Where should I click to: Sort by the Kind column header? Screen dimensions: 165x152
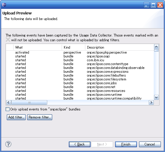pos(73,47)
